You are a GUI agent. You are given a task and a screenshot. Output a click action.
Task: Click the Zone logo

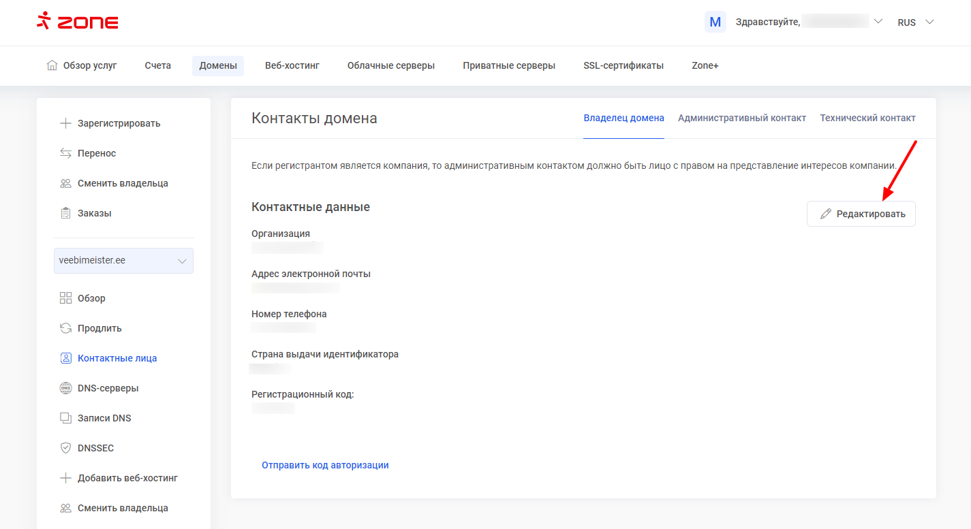click(78, 22)
